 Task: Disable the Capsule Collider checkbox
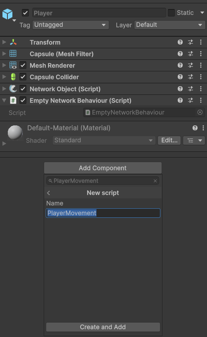(x=23, y=77)
